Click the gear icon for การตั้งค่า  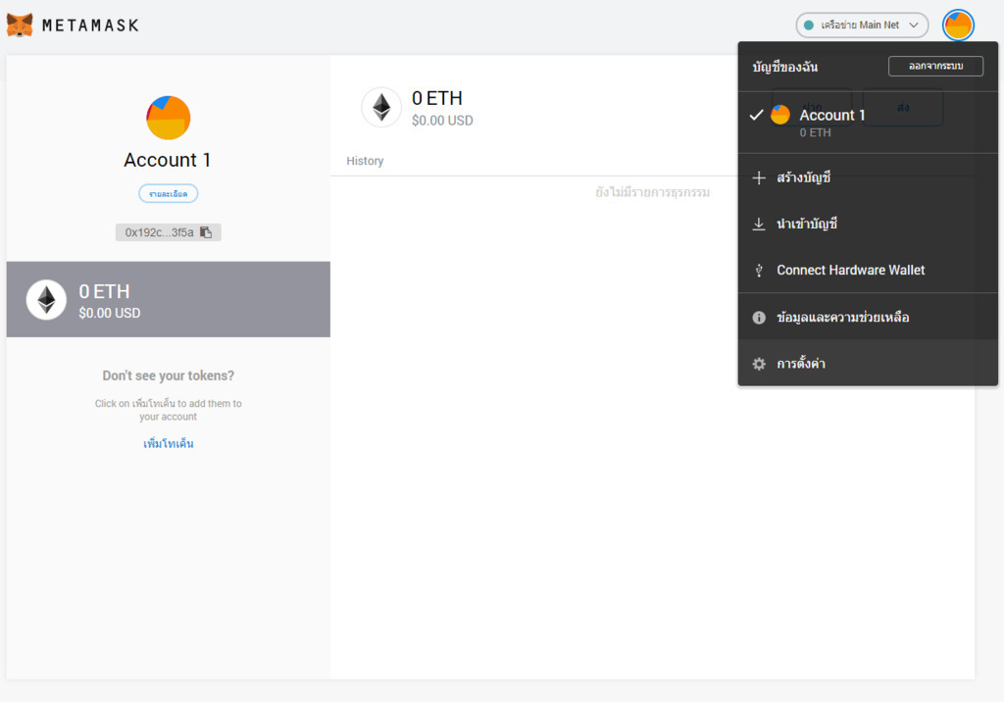click(x=758, y=364)
